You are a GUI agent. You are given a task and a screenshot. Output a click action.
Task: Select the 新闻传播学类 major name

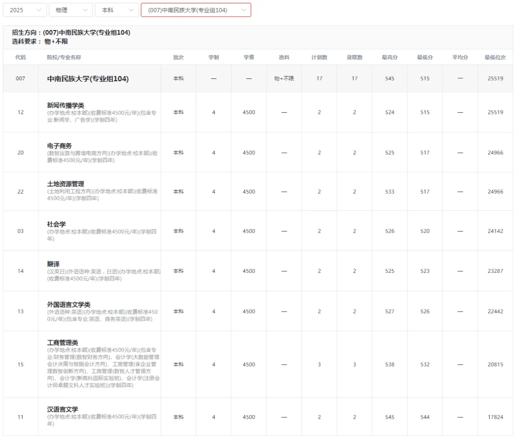point(65,105)
